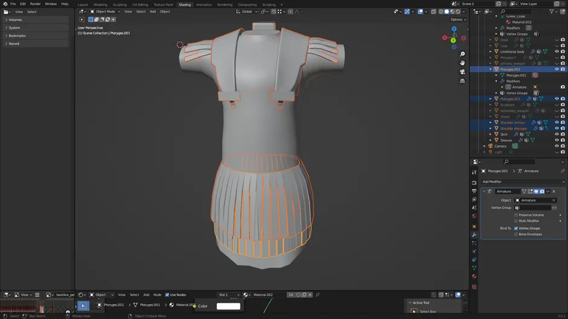Viewport: 568px width, 319px height.
Task: Collapse the Armature modifier panel
Action: tap(485, 191)
